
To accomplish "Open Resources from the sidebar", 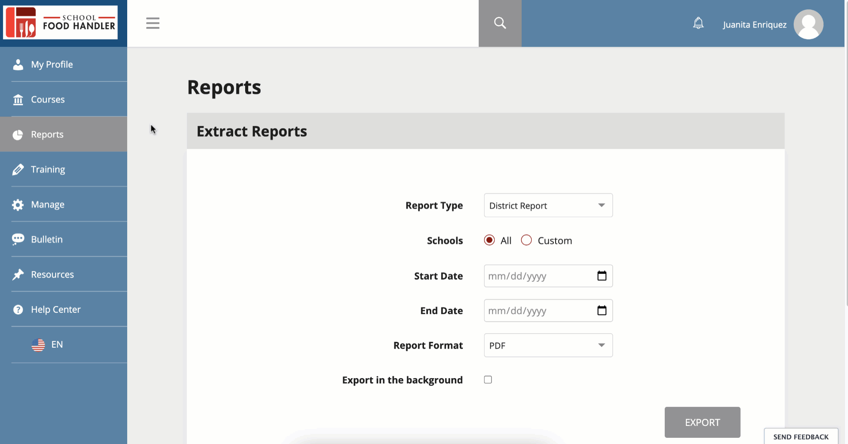I will pos(64,274).
